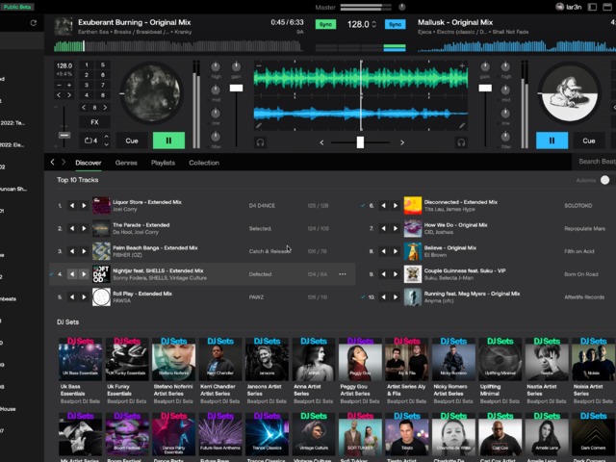This screenshot has width=616, height=462.
Task: Move crossfader right with arrow
Action: pos(402,142)
